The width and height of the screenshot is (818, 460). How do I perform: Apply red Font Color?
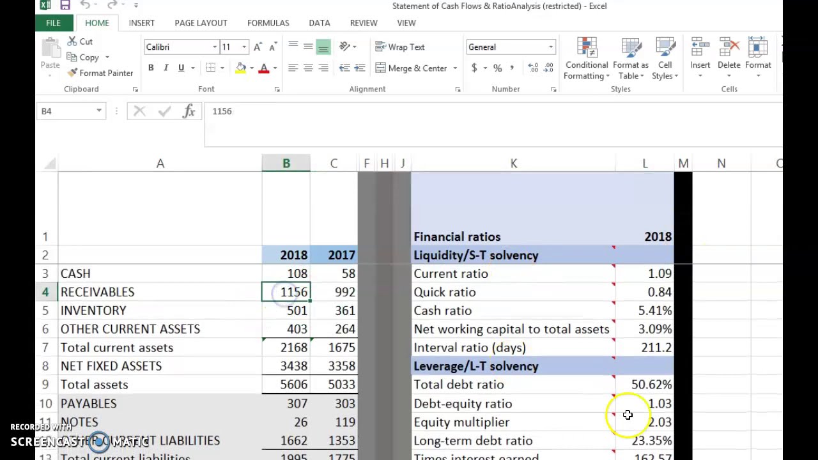264,68
